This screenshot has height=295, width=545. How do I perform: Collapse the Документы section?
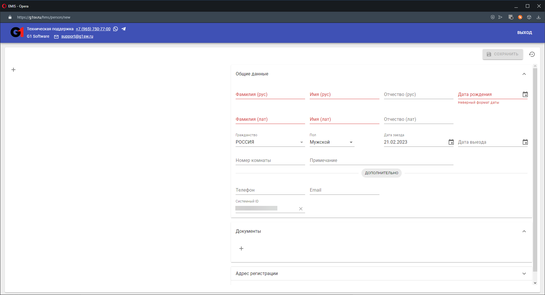tap(524, 231)
